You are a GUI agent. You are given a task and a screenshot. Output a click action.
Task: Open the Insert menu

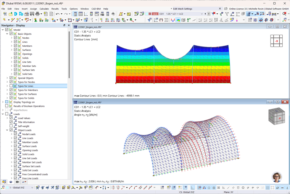point(24,9)
